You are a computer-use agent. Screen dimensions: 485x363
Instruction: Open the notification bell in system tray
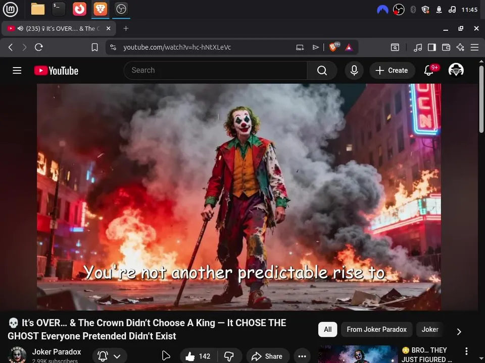[439, 10]
